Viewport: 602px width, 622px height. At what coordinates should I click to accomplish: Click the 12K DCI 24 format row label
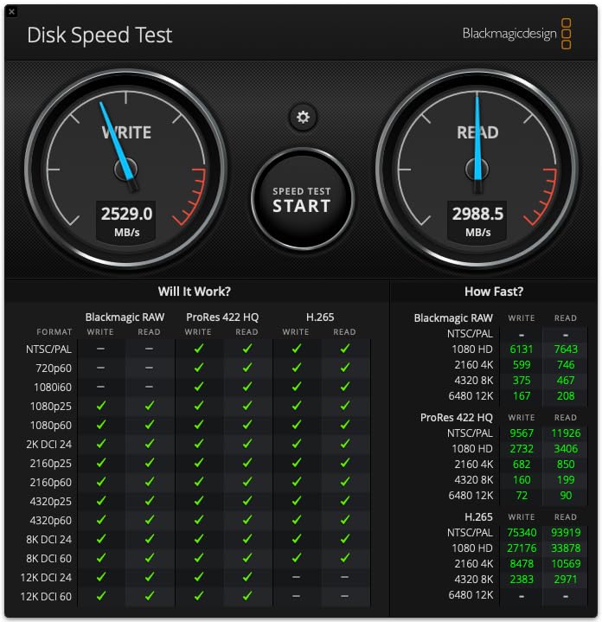pos(46,578)
